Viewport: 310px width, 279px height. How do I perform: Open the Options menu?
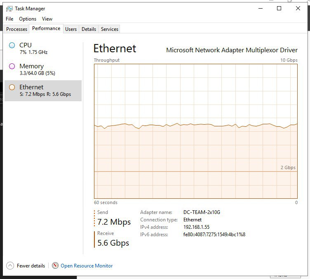pos(28,19)
